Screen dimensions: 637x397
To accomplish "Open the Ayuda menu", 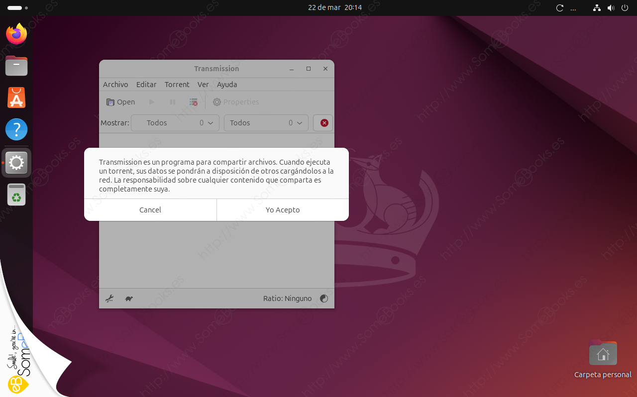I will point(227,85).
